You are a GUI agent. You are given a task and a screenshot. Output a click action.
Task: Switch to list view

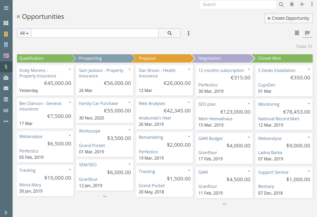[x=297, y=33]
